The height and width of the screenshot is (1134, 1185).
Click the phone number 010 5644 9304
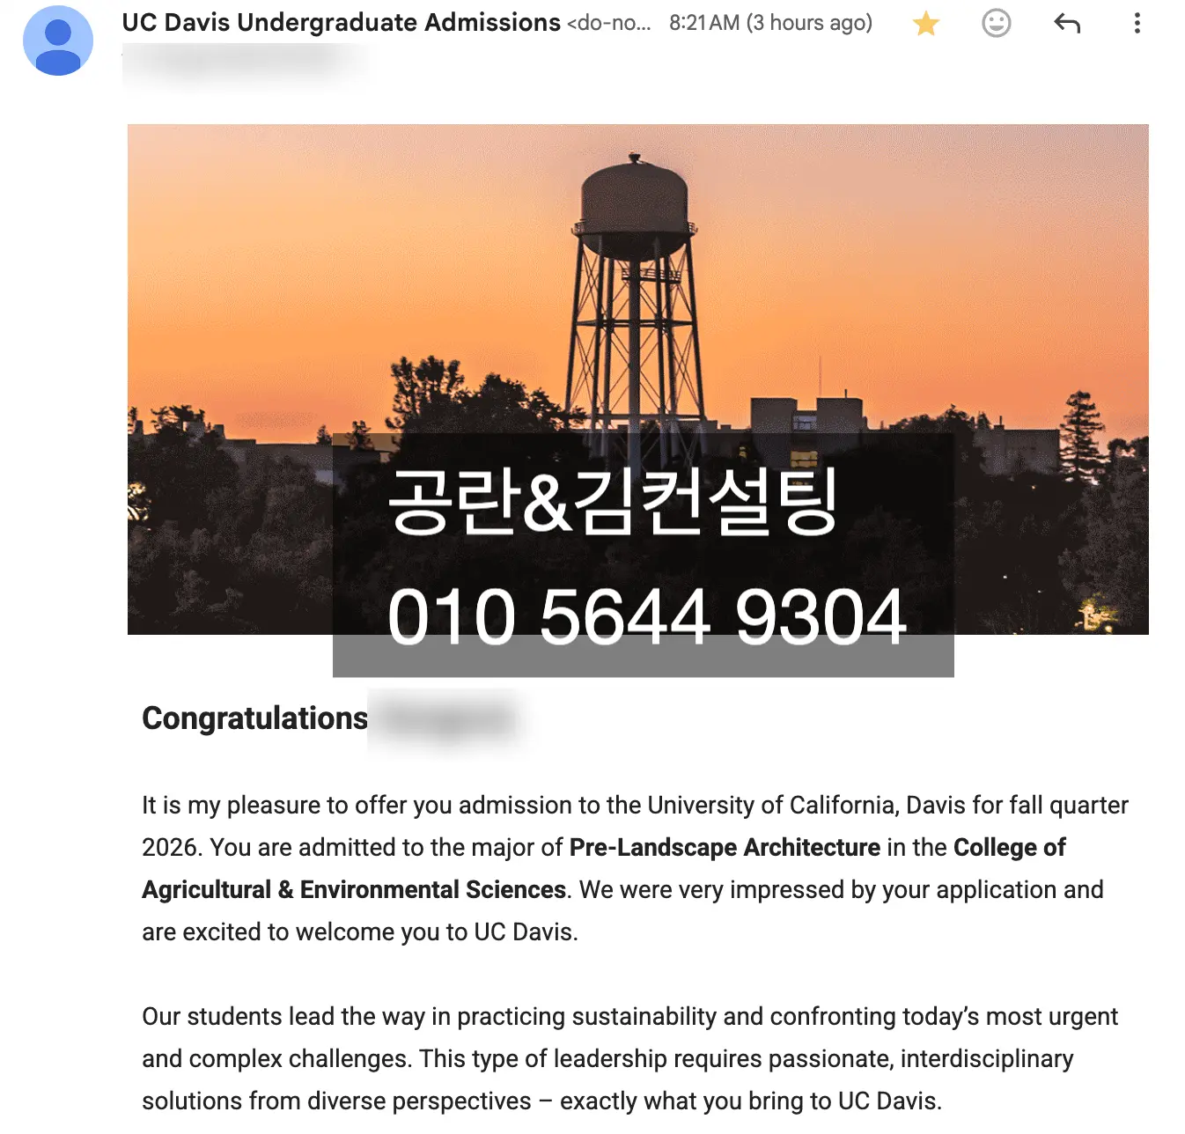pos(646,617)
